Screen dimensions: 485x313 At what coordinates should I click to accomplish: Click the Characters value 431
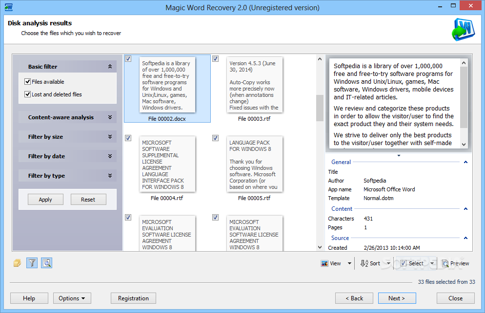(368, 219)
